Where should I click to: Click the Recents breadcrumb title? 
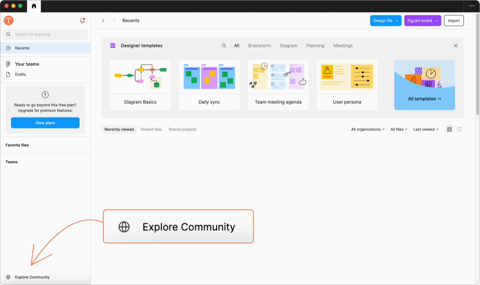tap(131, 21)
